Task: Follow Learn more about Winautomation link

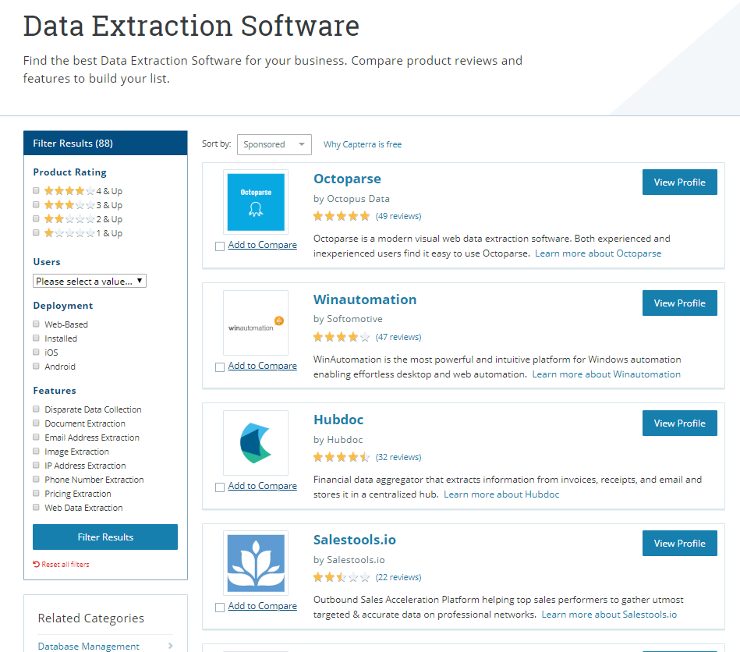Action: click(x=607, y=374)
